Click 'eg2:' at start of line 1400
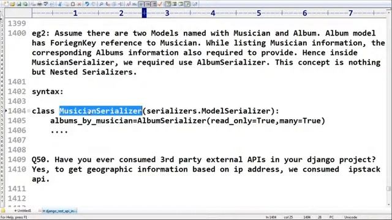Image resolution: width=392 pixels, height=220 pixels. click(41, 33)
